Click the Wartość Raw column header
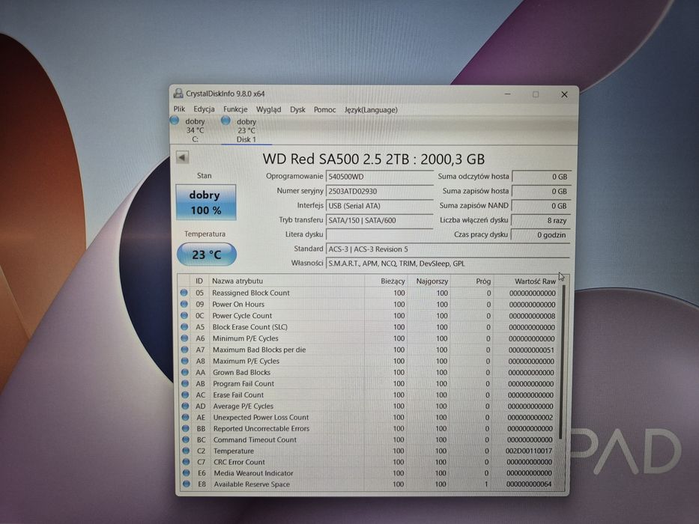This screenshot has width=699, height=524. [526, 281]
